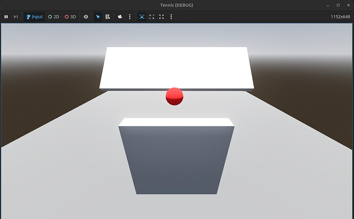The image size is (354, 219).
Task: Open camera override options menu
Action: pos(130,17)
